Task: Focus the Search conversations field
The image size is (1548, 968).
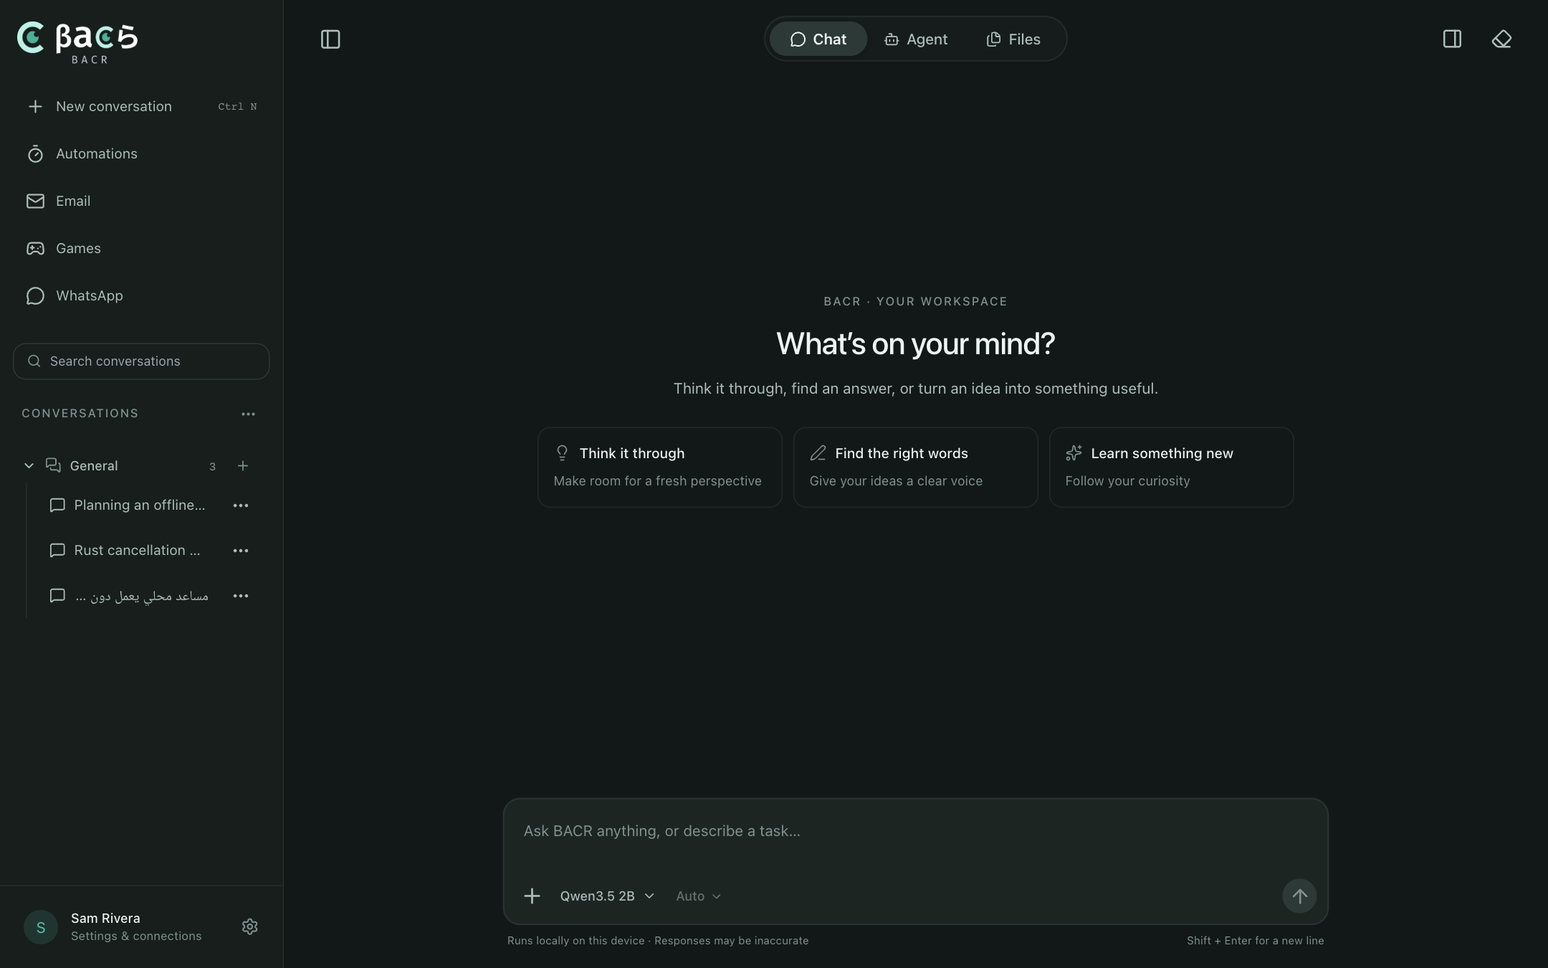Action: coord(141,361)
